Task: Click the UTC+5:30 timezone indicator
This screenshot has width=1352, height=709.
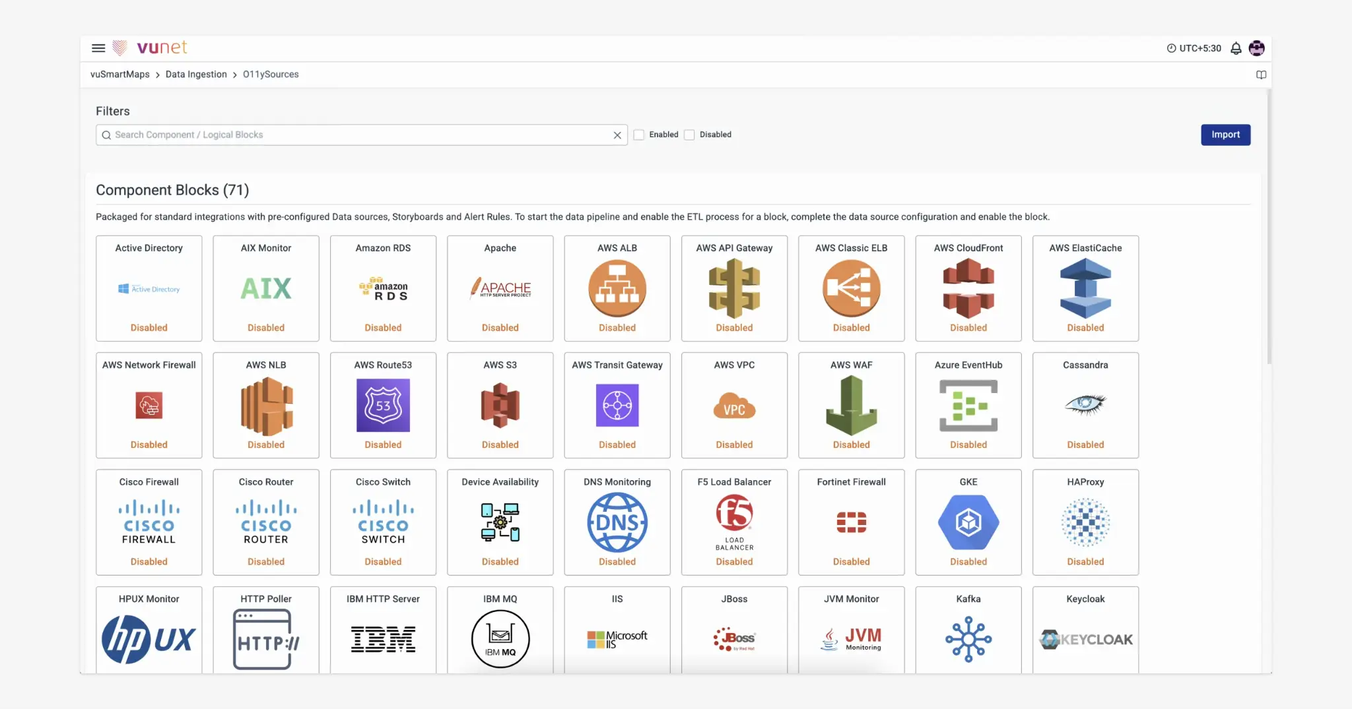Action: [x=1194, y=48]
